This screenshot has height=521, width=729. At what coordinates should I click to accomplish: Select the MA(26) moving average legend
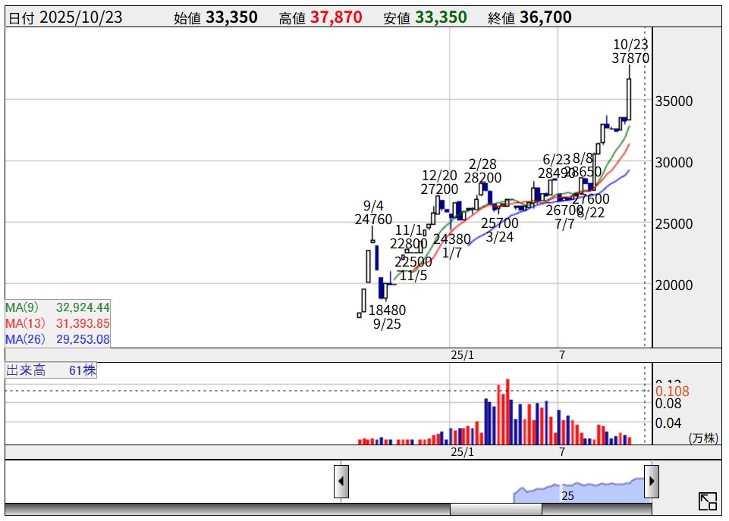click(58, 339)
